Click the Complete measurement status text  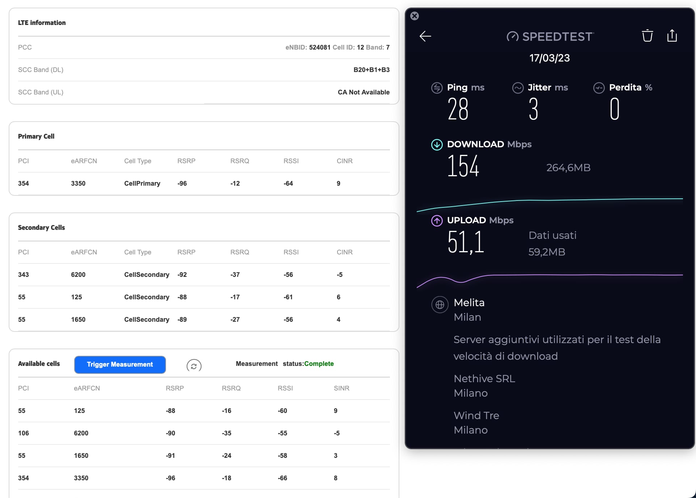click(319, 364)
